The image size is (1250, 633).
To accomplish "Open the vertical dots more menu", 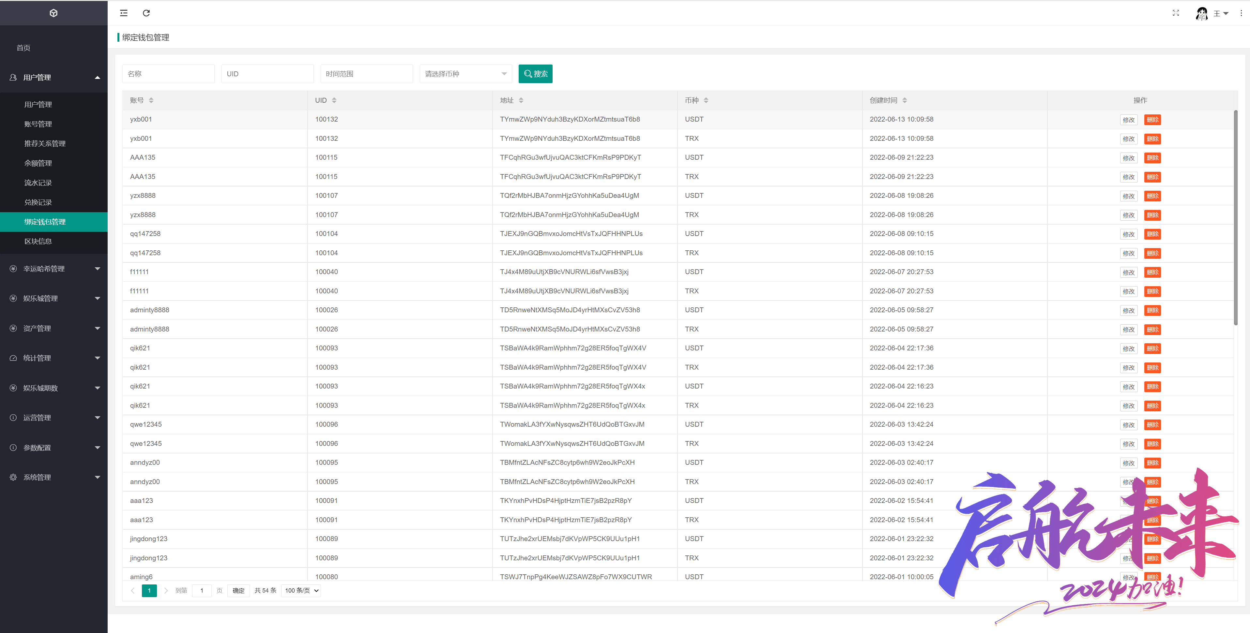I will (x=1241, y=13).
